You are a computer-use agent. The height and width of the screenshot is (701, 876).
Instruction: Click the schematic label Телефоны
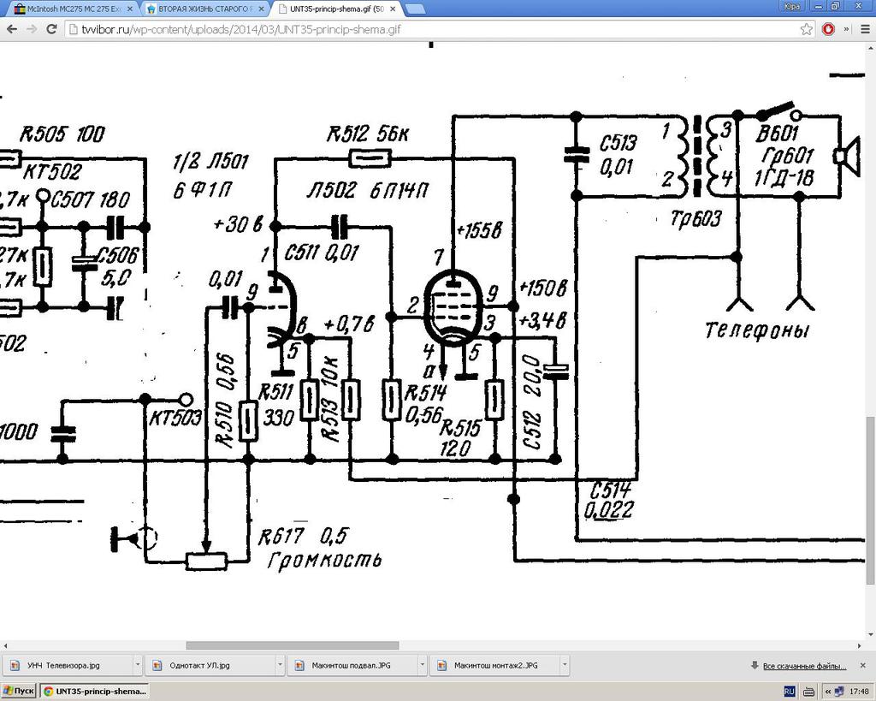pyautogui.click(x=757, y=330)
